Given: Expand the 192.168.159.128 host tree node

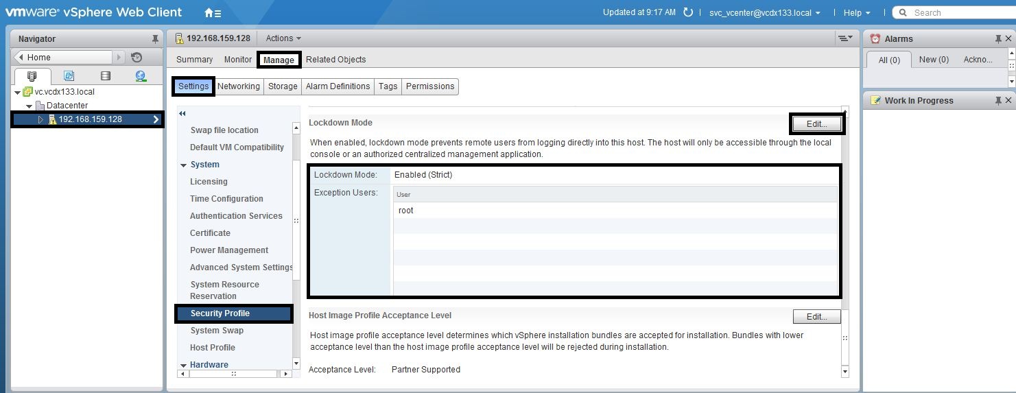Looking at the screenshot, I should point(40,119).
